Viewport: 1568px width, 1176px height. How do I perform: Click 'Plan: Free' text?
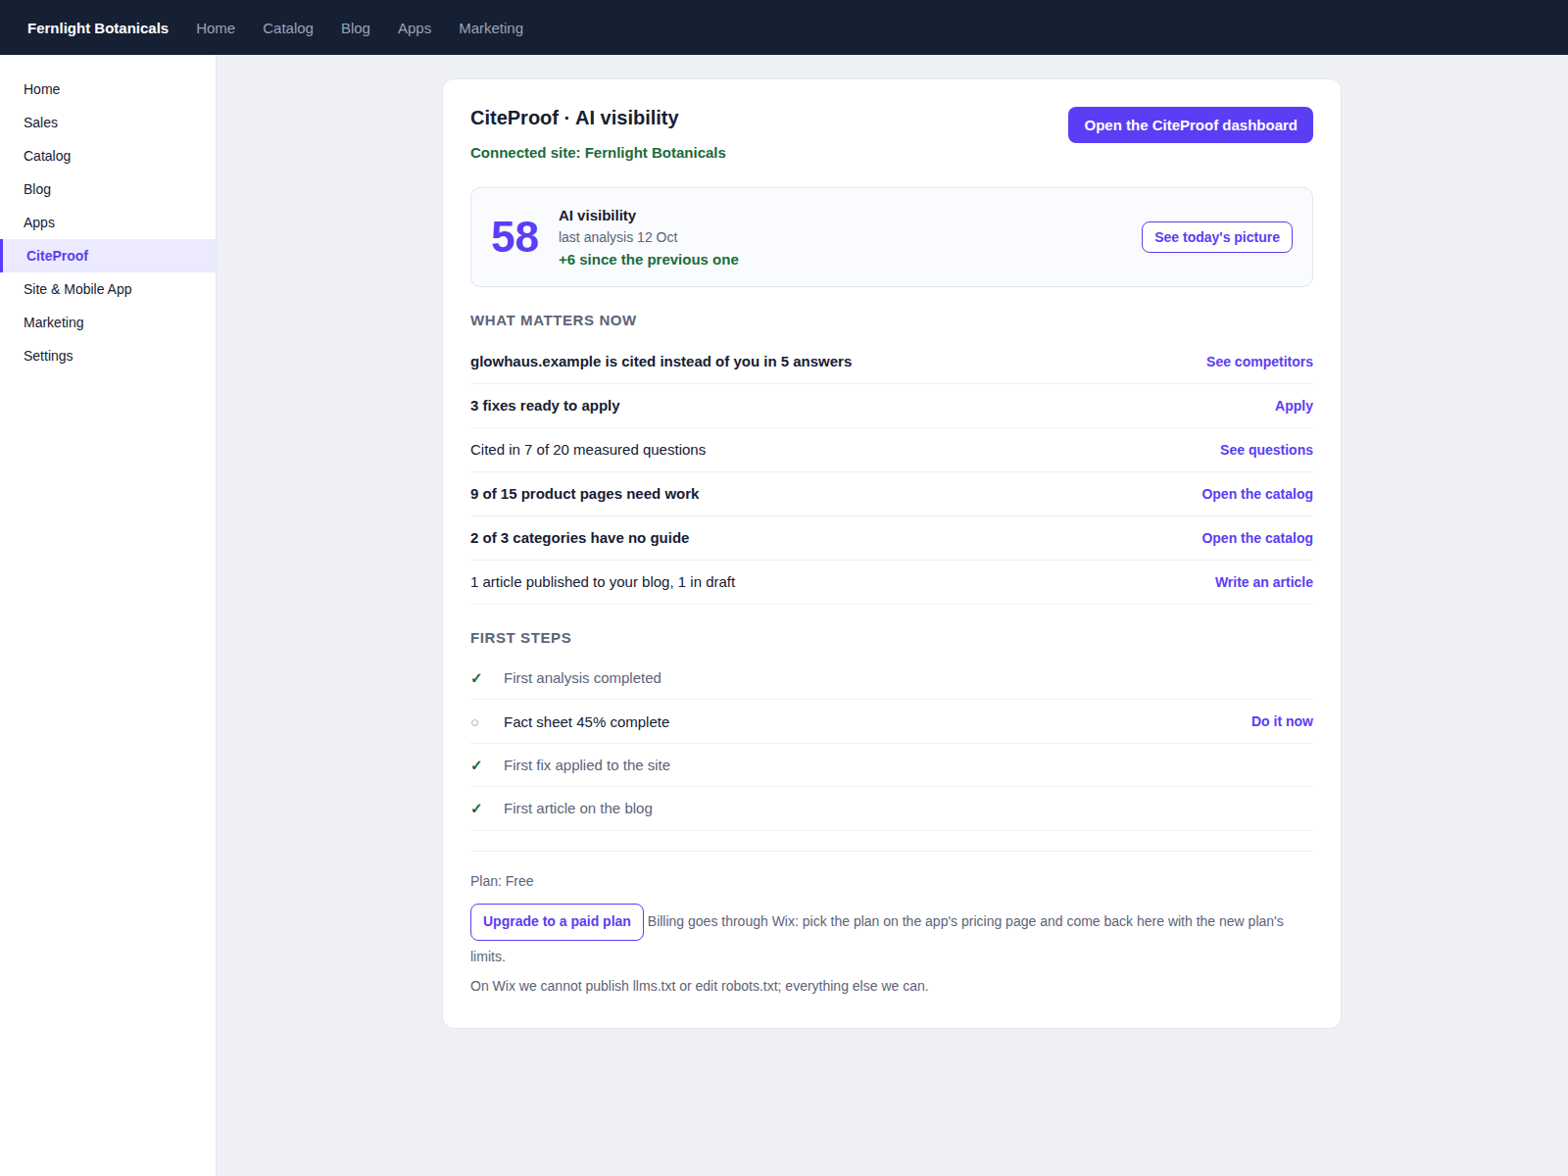[502, 881]
